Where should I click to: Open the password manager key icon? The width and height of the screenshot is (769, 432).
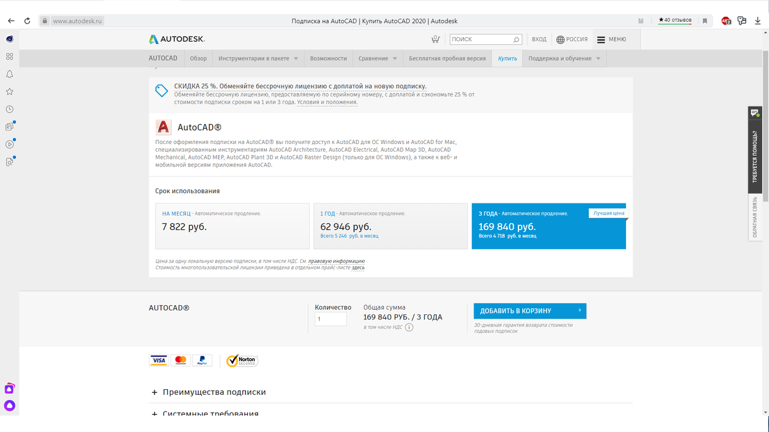click(742, 20)
